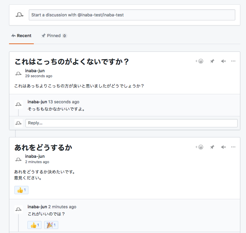Toggle thumbs up reaction on 'これがいいのでは？' comment
This screenshot has width=246, height=233.
(34, 225)
